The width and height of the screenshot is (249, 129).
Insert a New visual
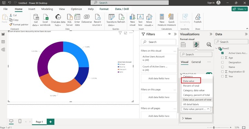pos(132,20)
